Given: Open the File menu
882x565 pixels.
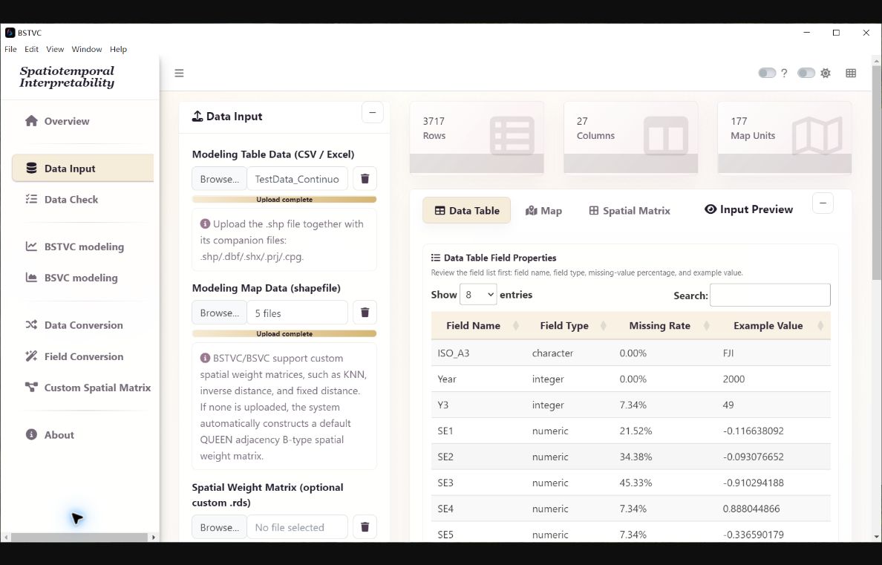Looking at the screenshot, I should pos(10,49).
